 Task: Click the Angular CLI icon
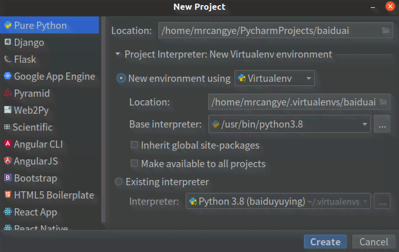coord(8,144)
